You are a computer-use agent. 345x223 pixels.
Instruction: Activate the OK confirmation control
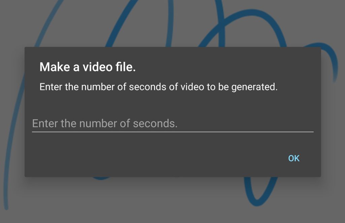click(293, 158)
